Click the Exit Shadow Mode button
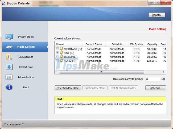The height and width of the screenshot is (129, 173). tap(95, 88)
